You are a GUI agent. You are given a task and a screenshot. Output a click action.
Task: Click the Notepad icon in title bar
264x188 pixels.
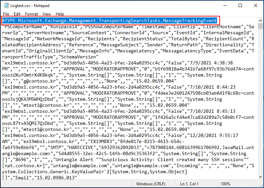[6, 6]
